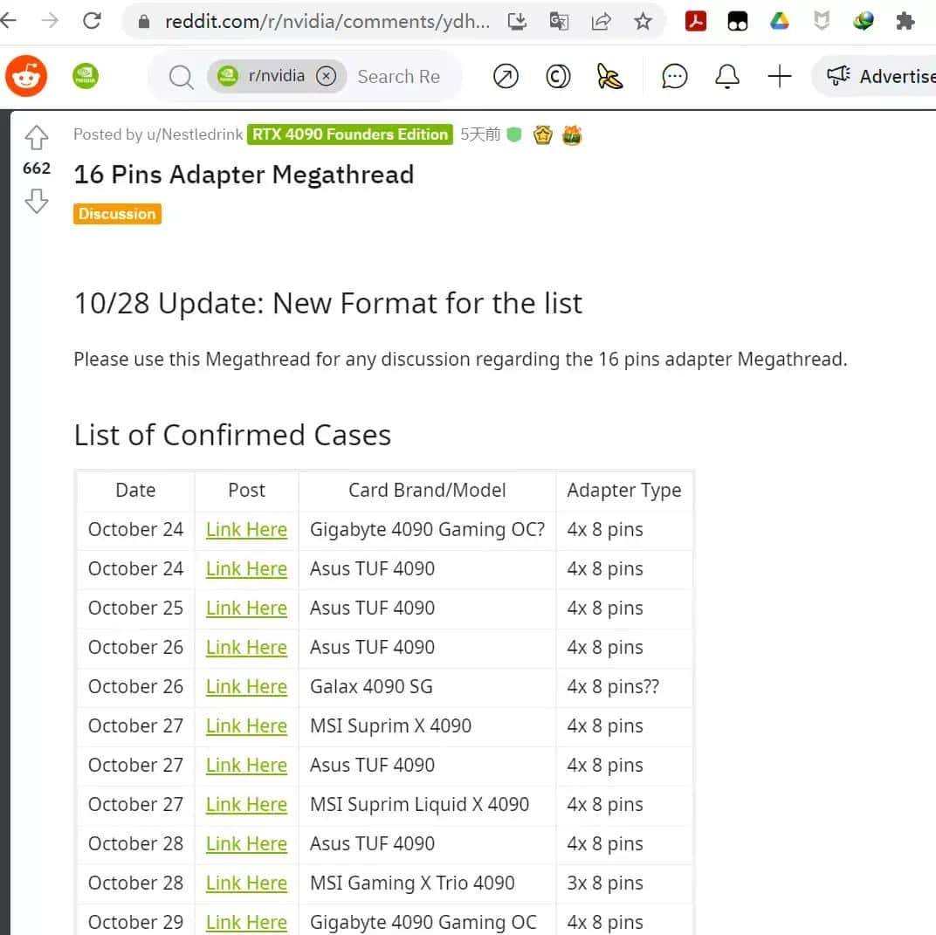Open the Popular arrow icon in header
The height and width of the screenshot is (935, 936).
pyautogui.click(x=506, y=77)
